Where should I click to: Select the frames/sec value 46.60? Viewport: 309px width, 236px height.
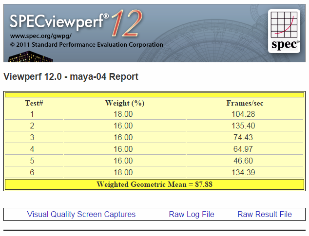click(x=243, y=161)
